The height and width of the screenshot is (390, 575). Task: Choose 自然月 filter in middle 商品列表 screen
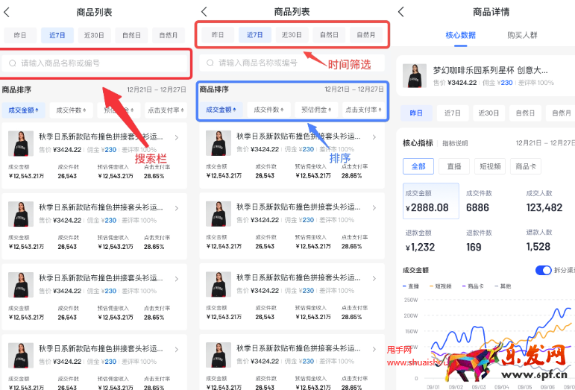[x=366, y=35]
